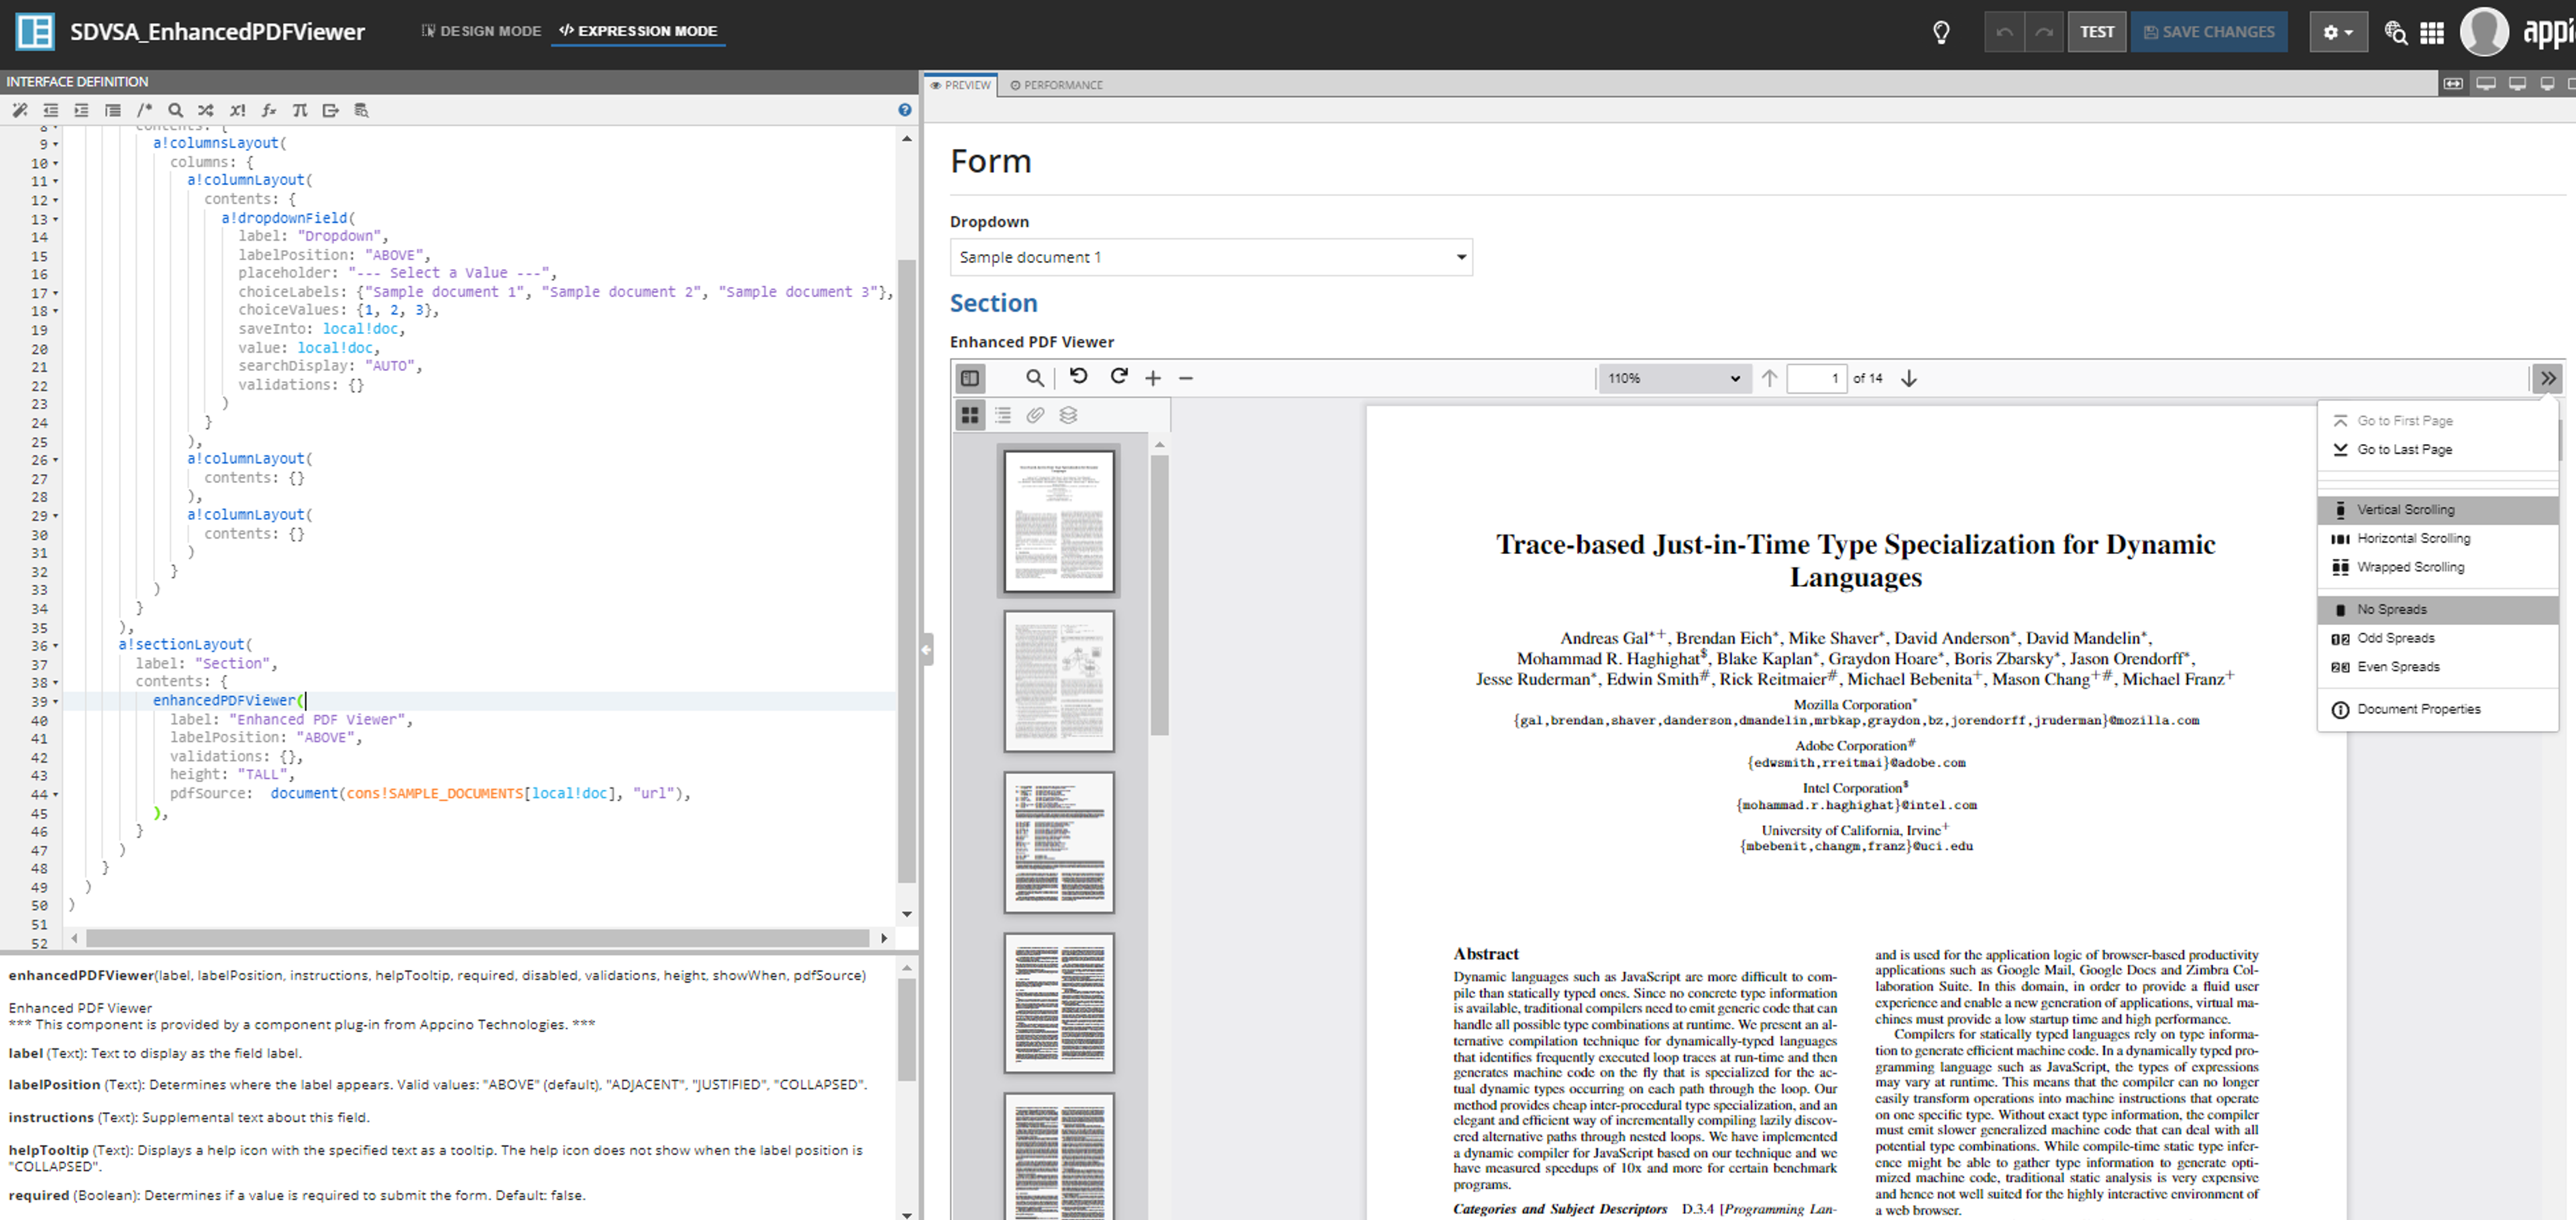Collapse code fold at line 39

[x=56, y=702]
